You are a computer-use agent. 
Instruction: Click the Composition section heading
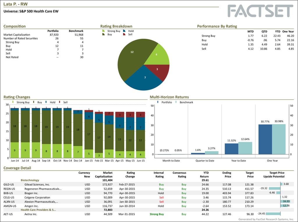[x=15, y=26]
